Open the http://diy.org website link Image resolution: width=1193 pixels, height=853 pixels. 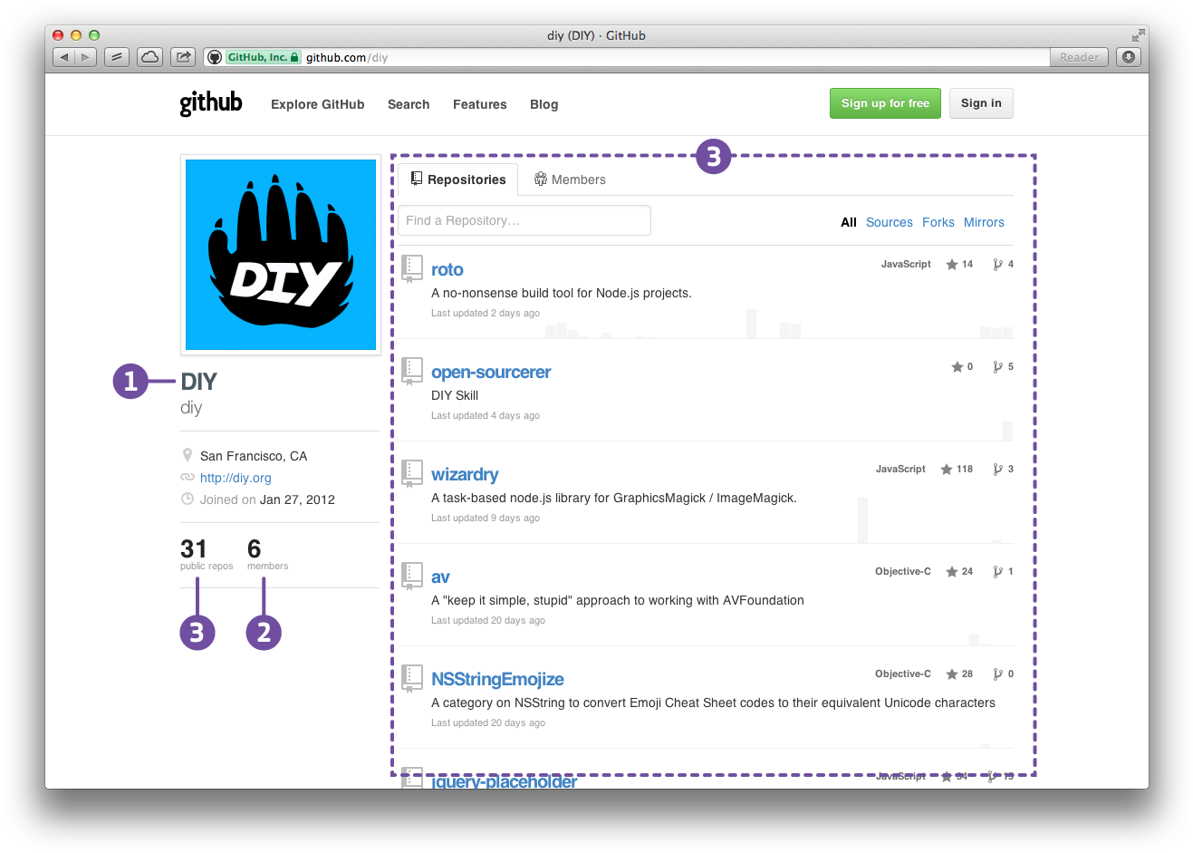(x=236, y=478)
